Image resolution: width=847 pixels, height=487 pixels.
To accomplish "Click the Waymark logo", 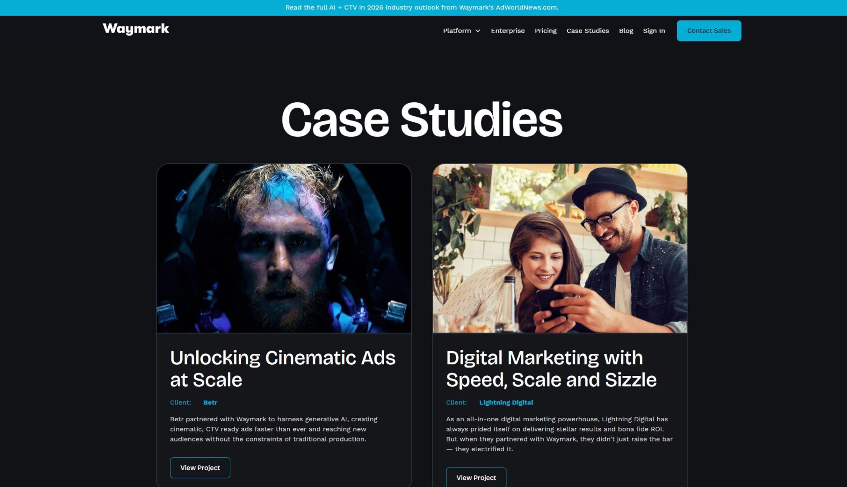I will pyautogui.click(x=136, y=29).
